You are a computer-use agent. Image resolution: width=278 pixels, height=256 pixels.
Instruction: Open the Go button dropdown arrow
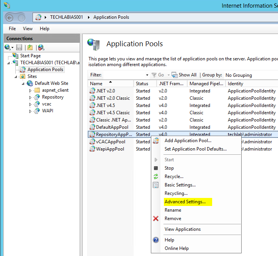[x=168, y=75]
